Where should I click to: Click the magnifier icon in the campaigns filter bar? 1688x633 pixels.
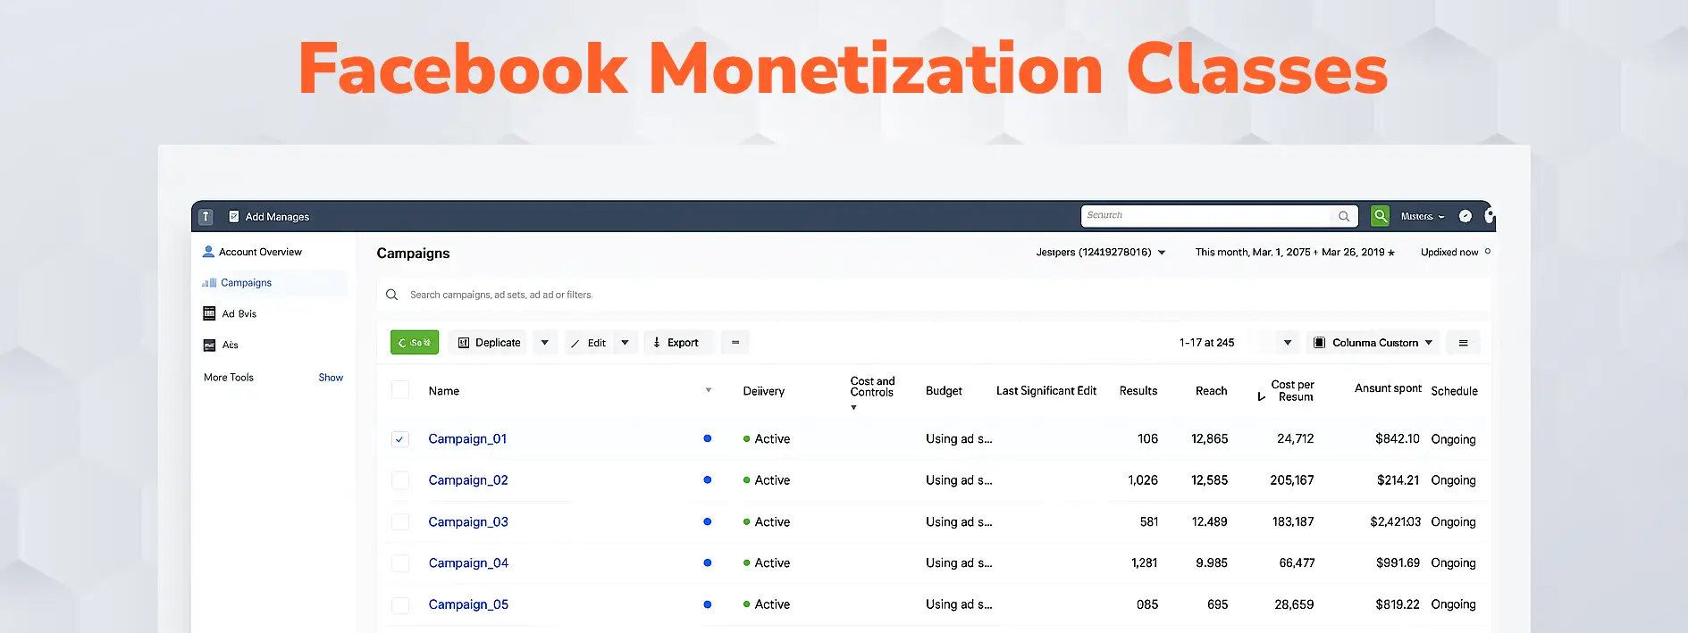pyautogui.click(x=391, y=295)
